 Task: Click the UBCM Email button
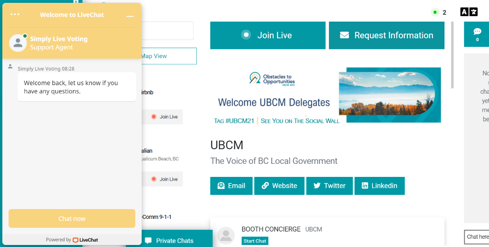tap(231, 186)
